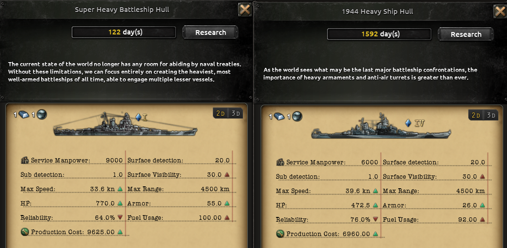The height and width of the screenshot is (248, 507).
Task: Click the steel resource icon on Super Heavy Battleship
Action: (24, 115)
